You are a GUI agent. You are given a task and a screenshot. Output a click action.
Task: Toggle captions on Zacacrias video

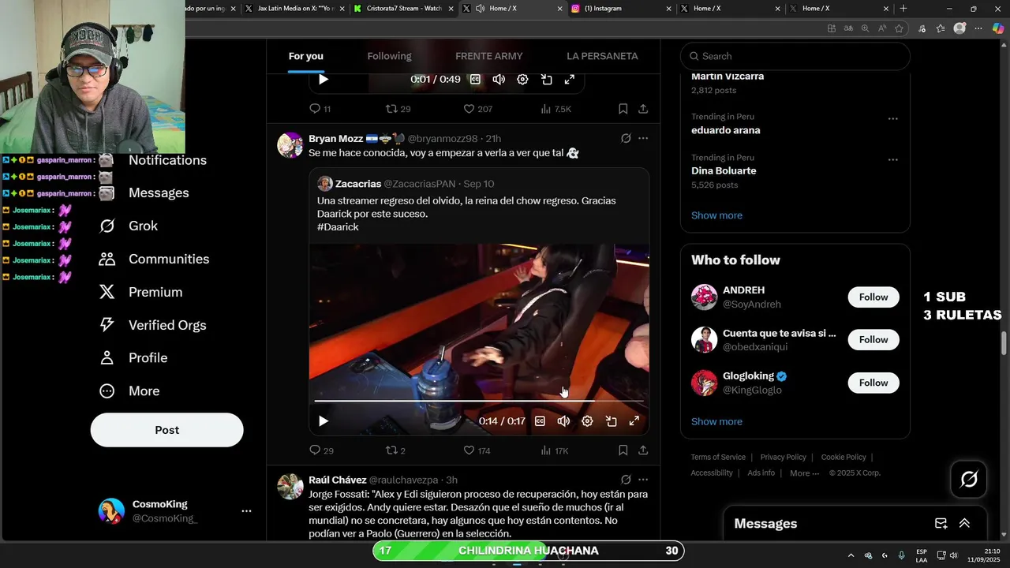540,421
